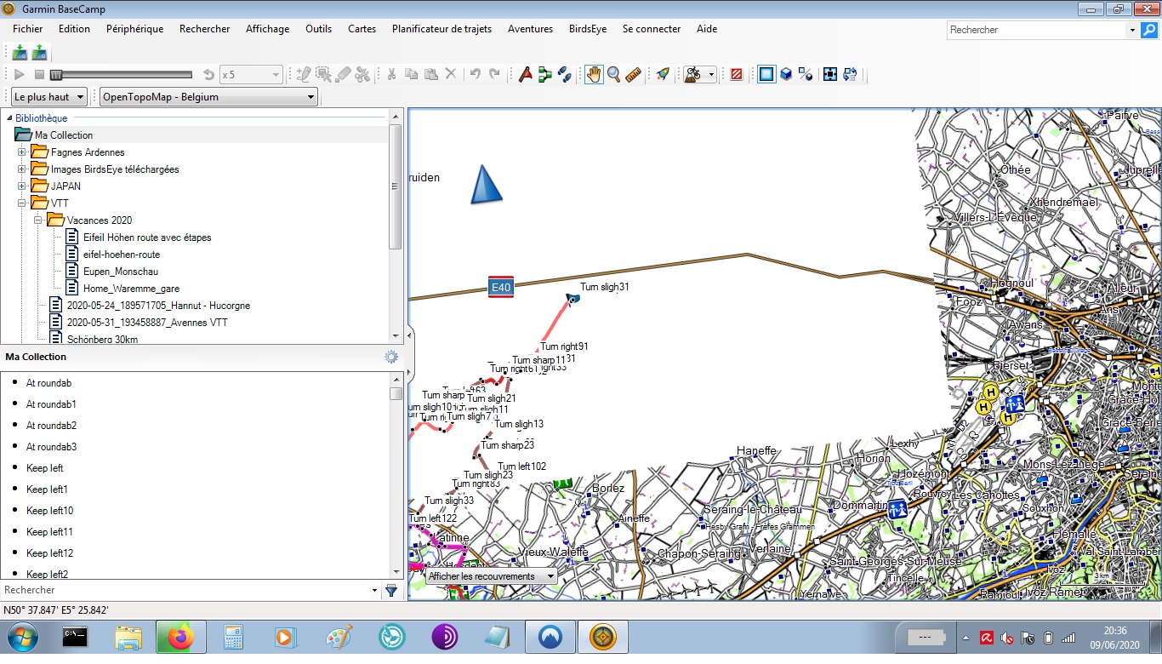Open the activity profile dropdown arrow
The height and width of the screenshot is (664, 1162).
(711, 75)
